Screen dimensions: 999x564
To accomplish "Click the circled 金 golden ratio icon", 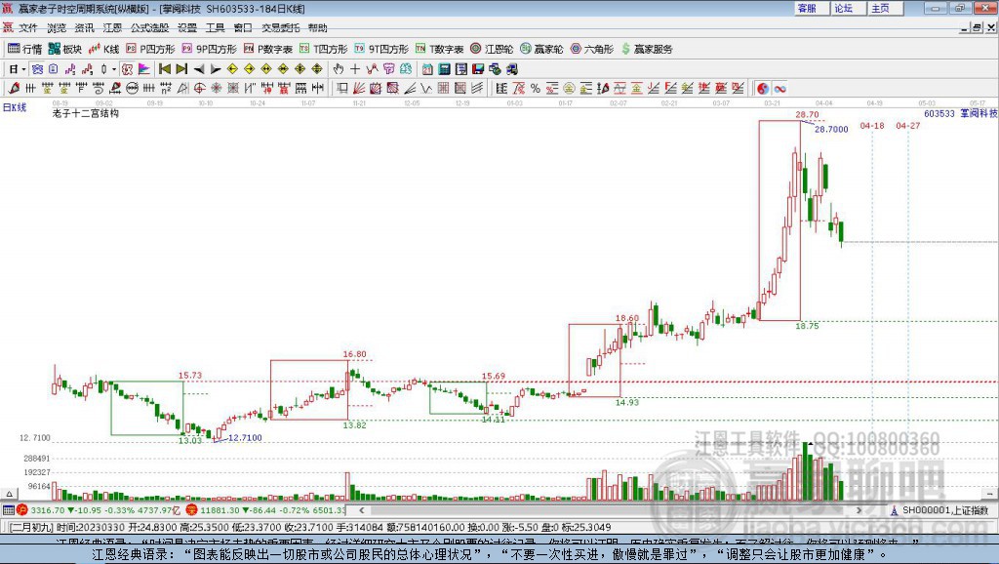I will (x=569, y=89).
